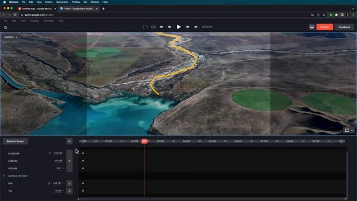Step back one frame
The image size is (357, 201).
[169, 27]
